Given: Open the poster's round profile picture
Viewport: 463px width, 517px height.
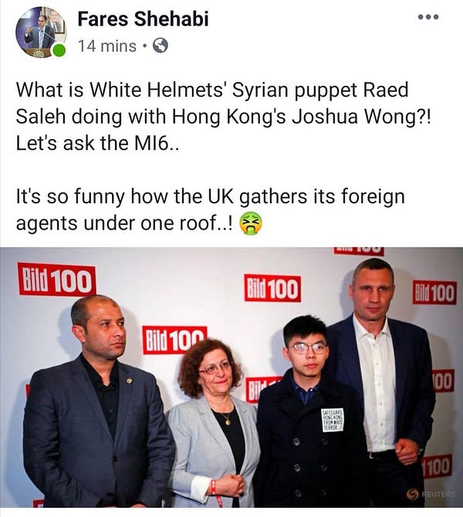Looking at the screenshot, I should click(x=41, y=32).
